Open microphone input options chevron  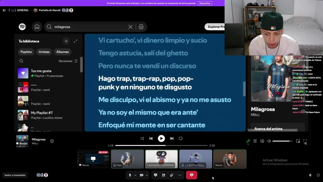pyautogui.click(x=135, y=175)
